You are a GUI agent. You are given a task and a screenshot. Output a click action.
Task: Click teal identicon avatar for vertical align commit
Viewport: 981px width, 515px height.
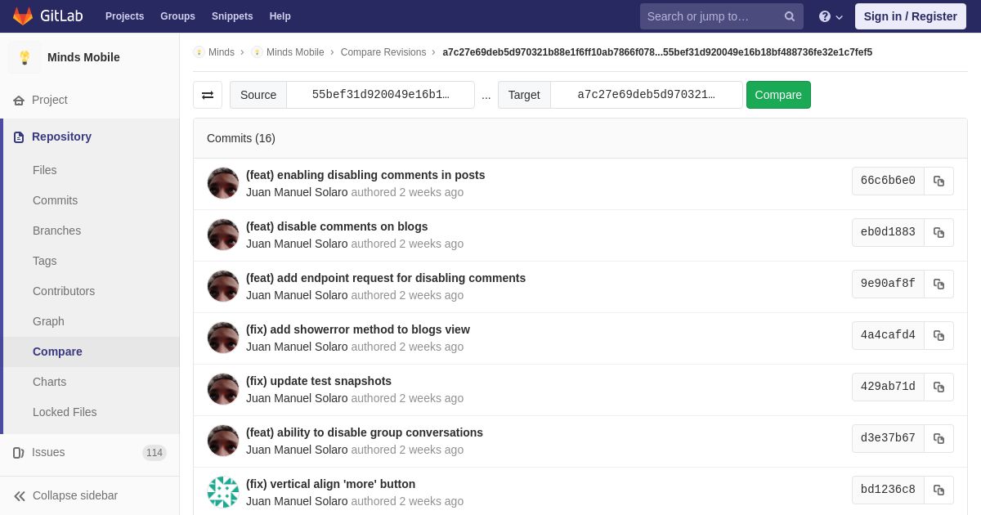pos(223,492)
